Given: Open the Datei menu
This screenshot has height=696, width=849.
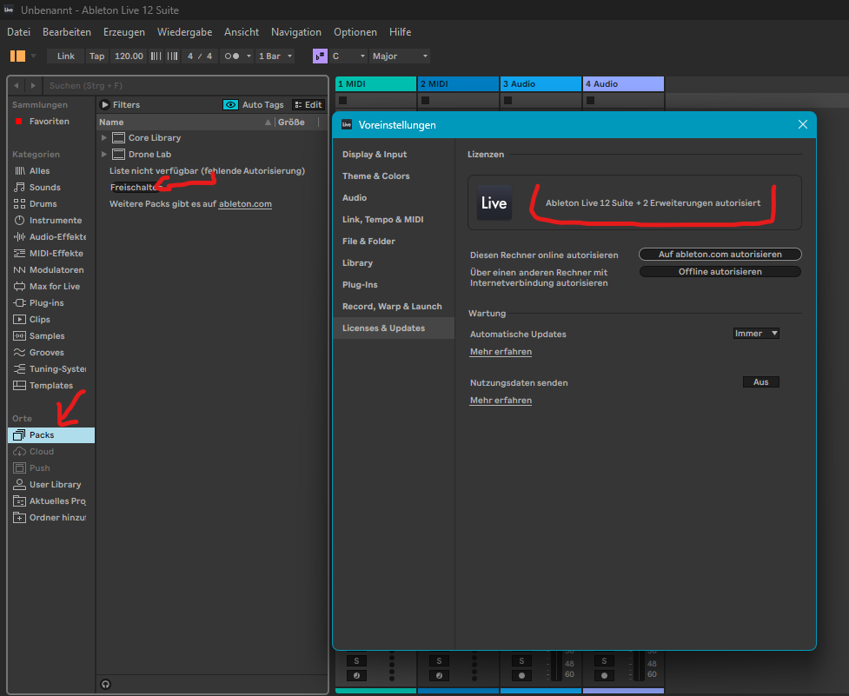Looking at the screenshot, I should click(18, 32).
